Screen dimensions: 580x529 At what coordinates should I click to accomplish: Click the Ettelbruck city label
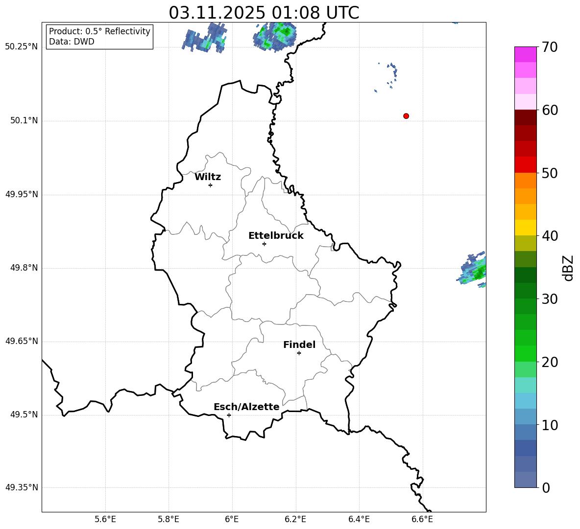tap(276, 236)
